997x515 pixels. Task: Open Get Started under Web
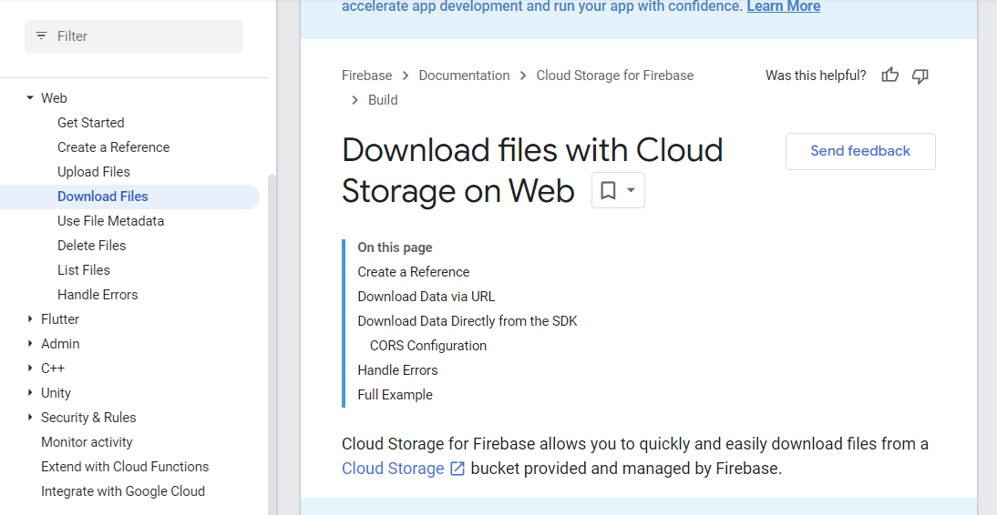point(91,123)
